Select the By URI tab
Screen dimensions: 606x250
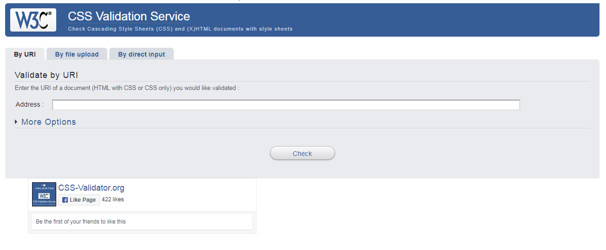coord(25,54)
